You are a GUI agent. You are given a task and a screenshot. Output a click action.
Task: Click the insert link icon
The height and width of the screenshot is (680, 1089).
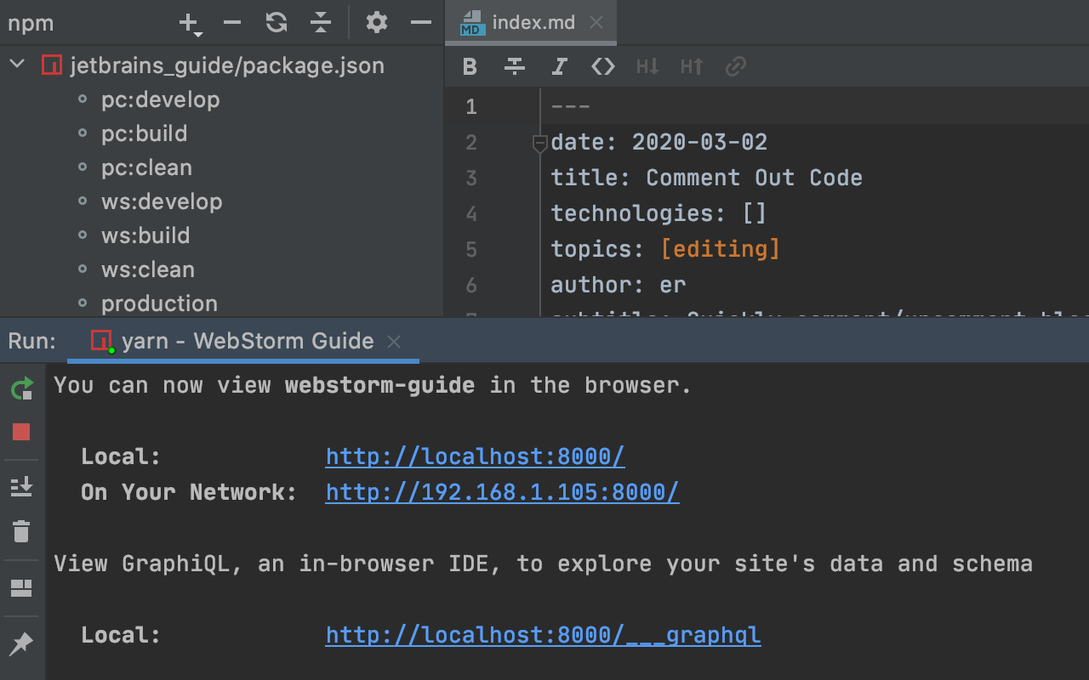[736, 66]
